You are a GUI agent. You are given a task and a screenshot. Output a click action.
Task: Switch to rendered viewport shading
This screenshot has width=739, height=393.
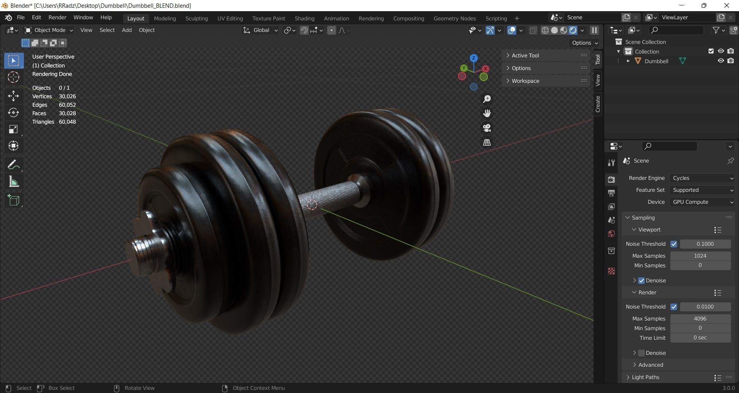pos(573,30)
